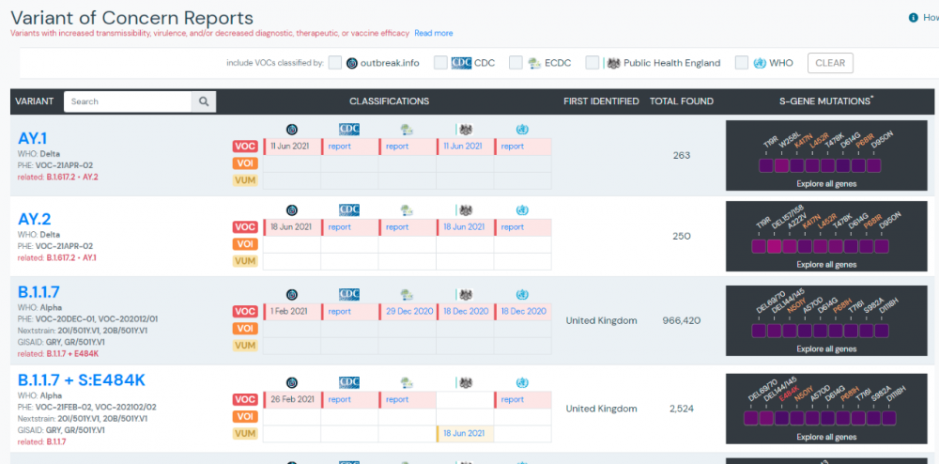The image size is (939, 464).
Task: Click the CDC logo in B.1.1.7 + S:E484K row
Action: [349, 382]
